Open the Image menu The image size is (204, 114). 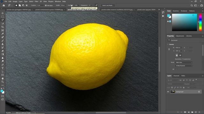(x=15, y=1)
